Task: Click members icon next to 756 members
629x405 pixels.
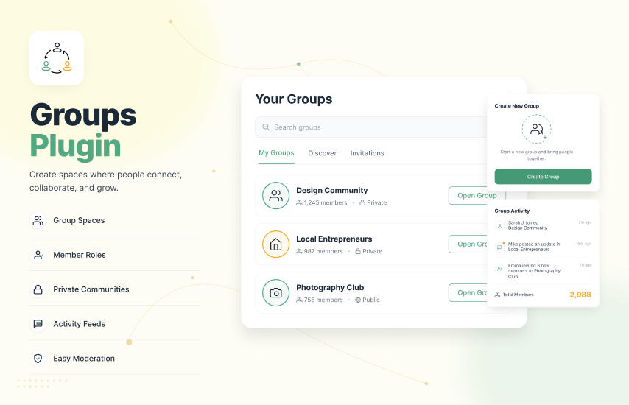Action: 299,300
